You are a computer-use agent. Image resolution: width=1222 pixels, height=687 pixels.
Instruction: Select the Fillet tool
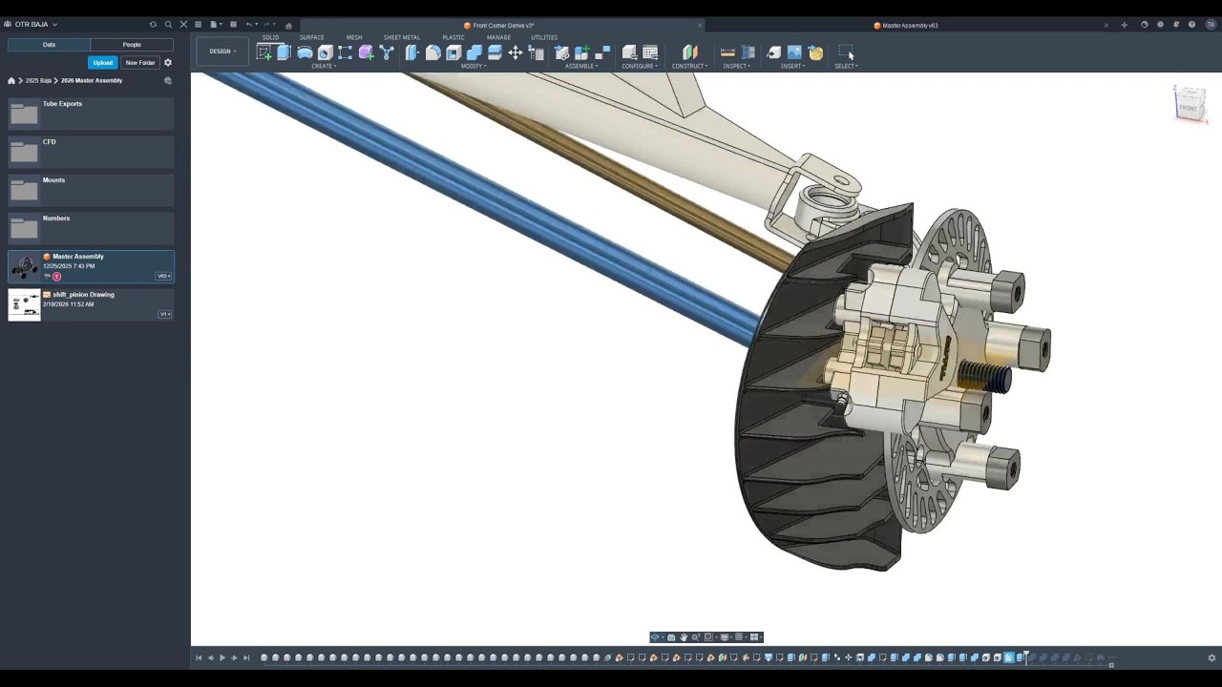pyautogui.click(x=432, y=52)
